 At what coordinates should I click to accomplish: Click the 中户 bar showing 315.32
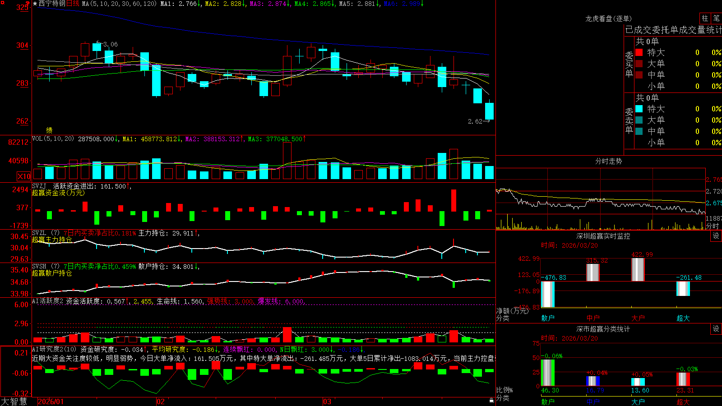pos(593,272)
